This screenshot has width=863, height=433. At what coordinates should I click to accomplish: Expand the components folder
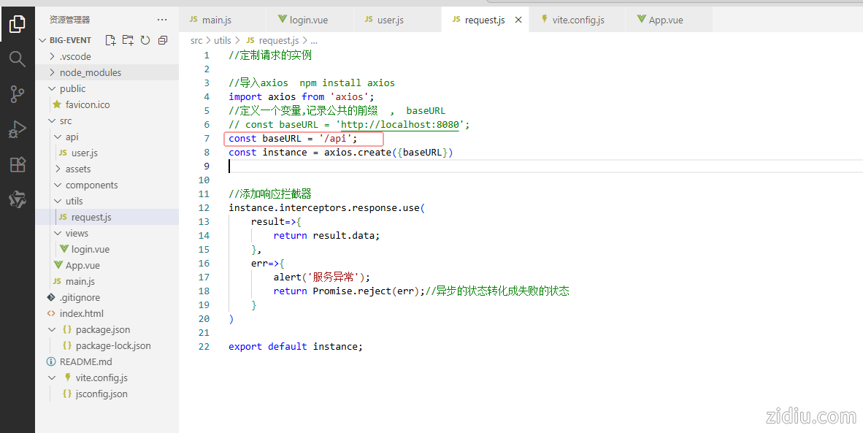pos(91,185)
